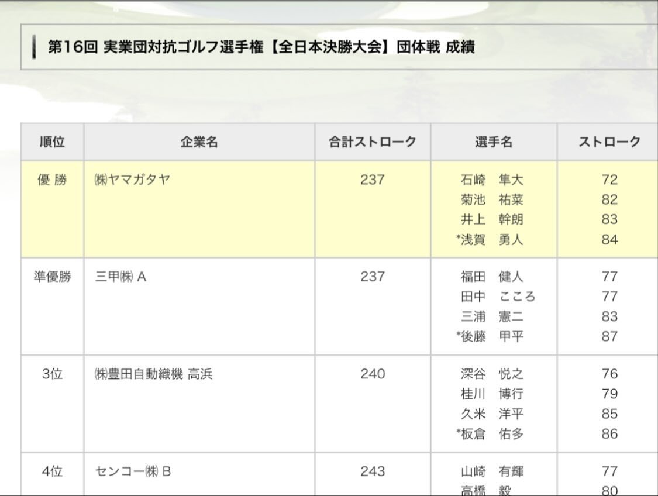Select player name 田中 こころ
The image size is (658, 496).
497,297
